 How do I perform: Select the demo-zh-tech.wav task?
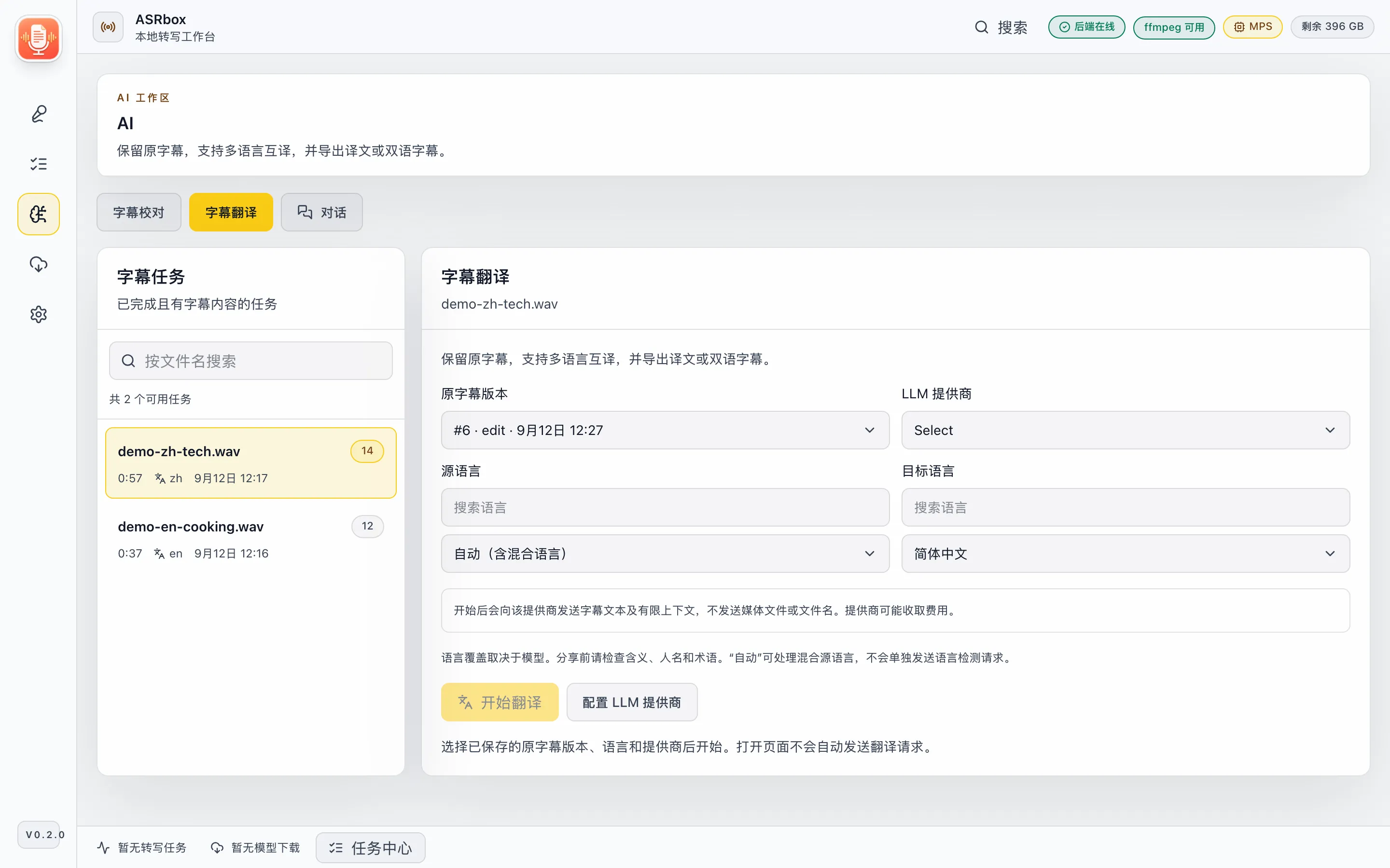pos(251,463)
